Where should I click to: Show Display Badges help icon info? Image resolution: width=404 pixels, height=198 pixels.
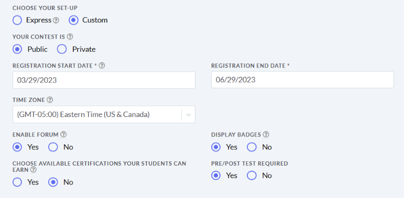coord(266,134)
